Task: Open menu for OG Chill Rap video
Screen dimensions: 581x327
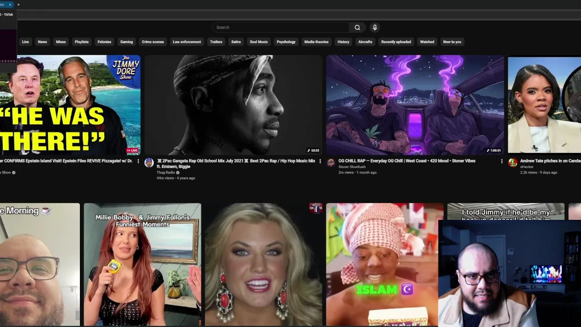Action: [x=502, y=161]
